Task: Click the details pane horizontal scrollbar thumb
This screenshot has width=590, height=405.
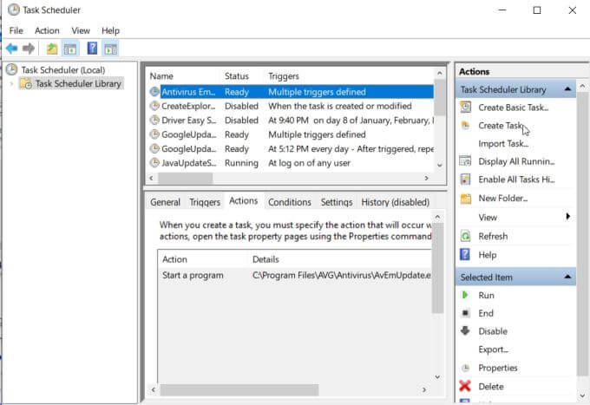Action: point(239,389)
